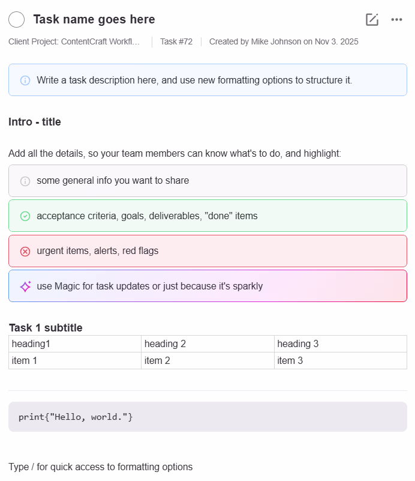Click the three-dot more options icon
This screenshot has height=481, width=415.
[396, 20]
